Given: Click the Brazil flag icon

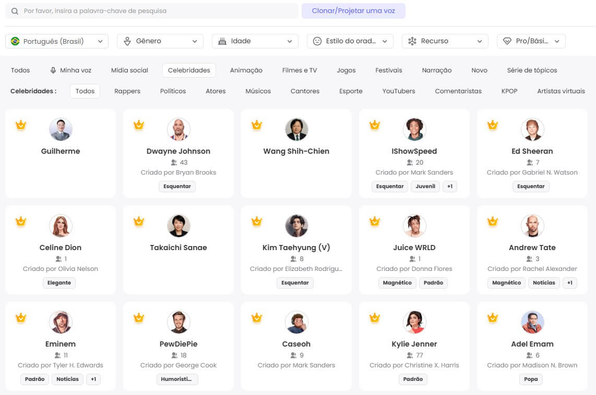Looking at the screenshot, I should [15, 41].
